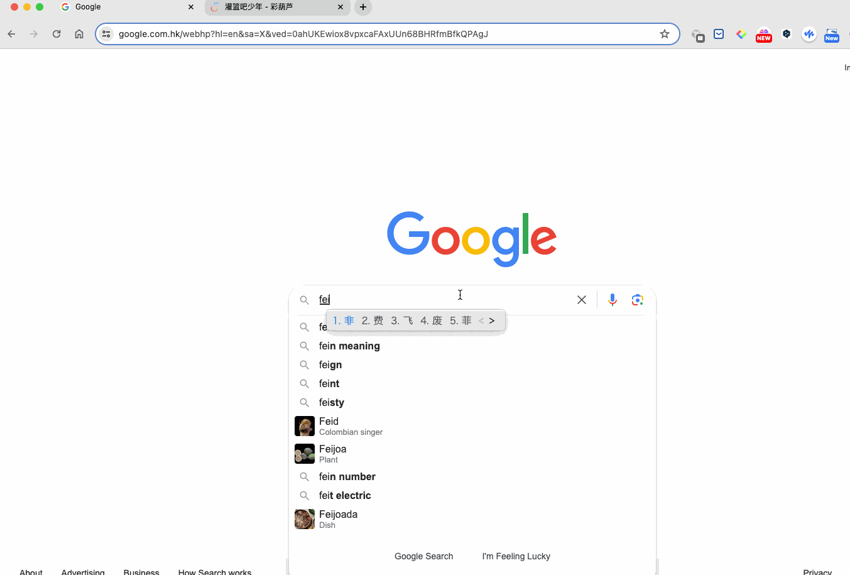Click the magnifier icon beside feisty

coord(304,403)
